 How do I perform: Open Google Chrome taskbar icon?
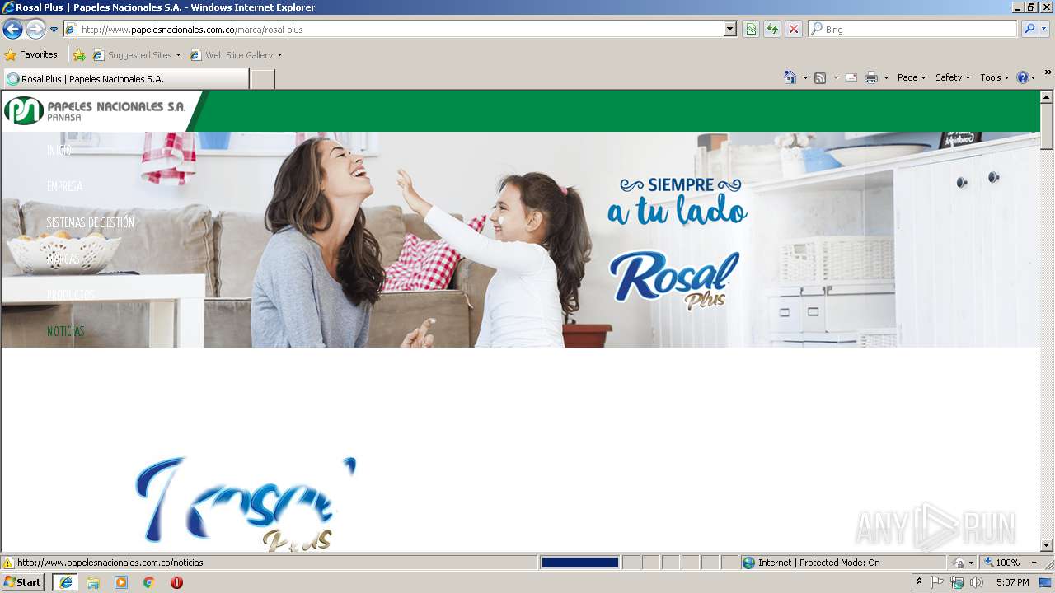(149, 582)
